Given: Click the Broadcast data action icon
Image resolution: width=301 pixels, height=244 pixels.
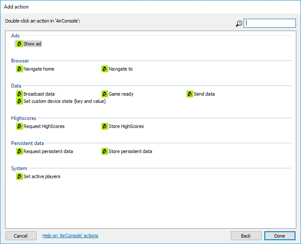Looking at the screenshot, I should [20, 94].
